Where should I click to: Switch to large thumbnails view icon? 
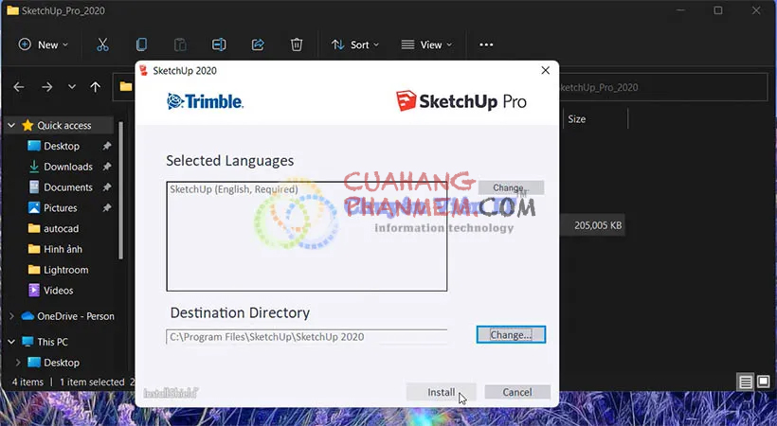point(764,382)
